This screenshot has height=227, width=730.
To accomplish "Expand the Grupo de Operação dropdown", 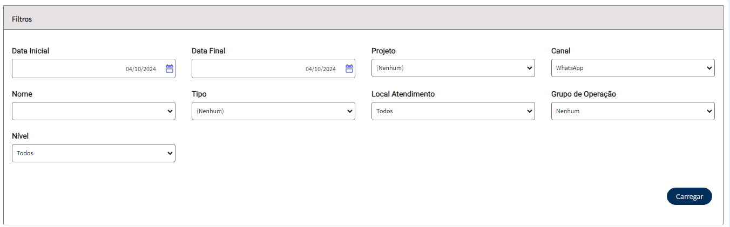I will pyautogui.click(x=633, y=111).
